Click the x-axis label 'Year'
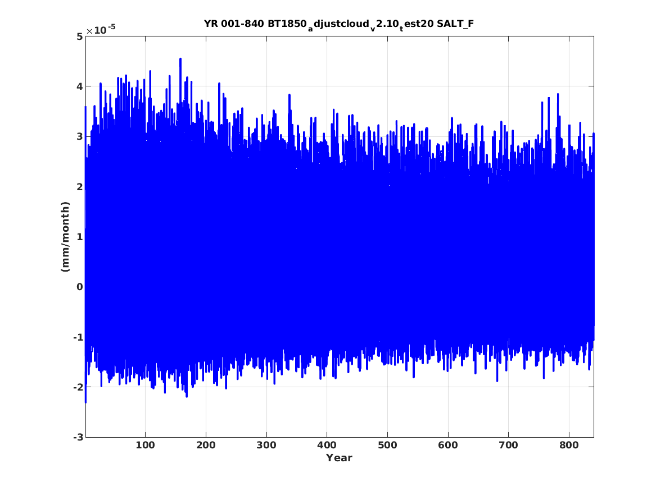Screen dimensions: 656x491 click(340, 458)
